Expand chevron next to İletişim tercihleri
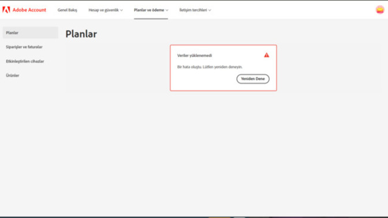 tap(210, 10)
